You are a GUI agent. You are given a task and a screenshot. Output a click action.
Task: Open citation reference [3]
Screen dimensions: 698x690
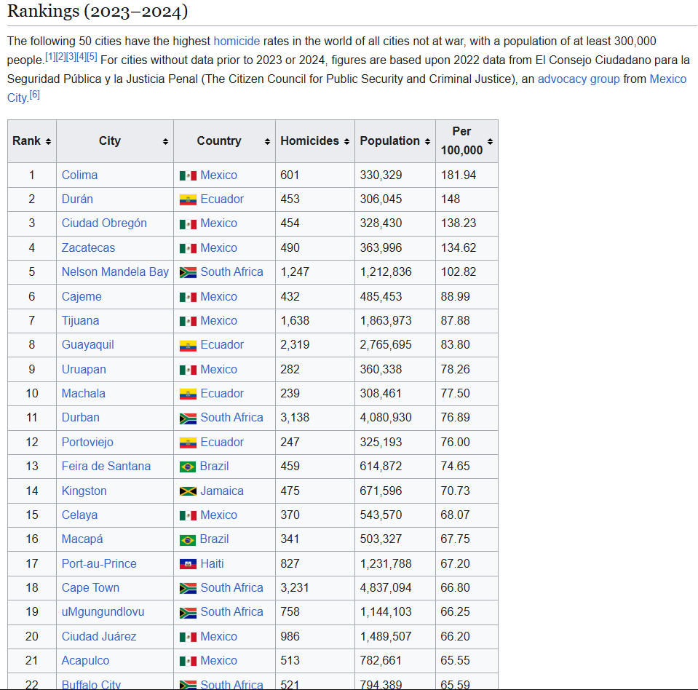click(x=71, y=57)
